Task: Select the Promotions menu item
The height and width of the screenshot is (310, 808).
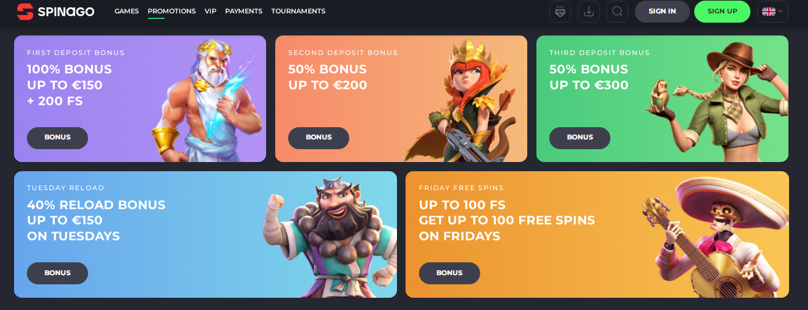Action: [x=172, y=11]
